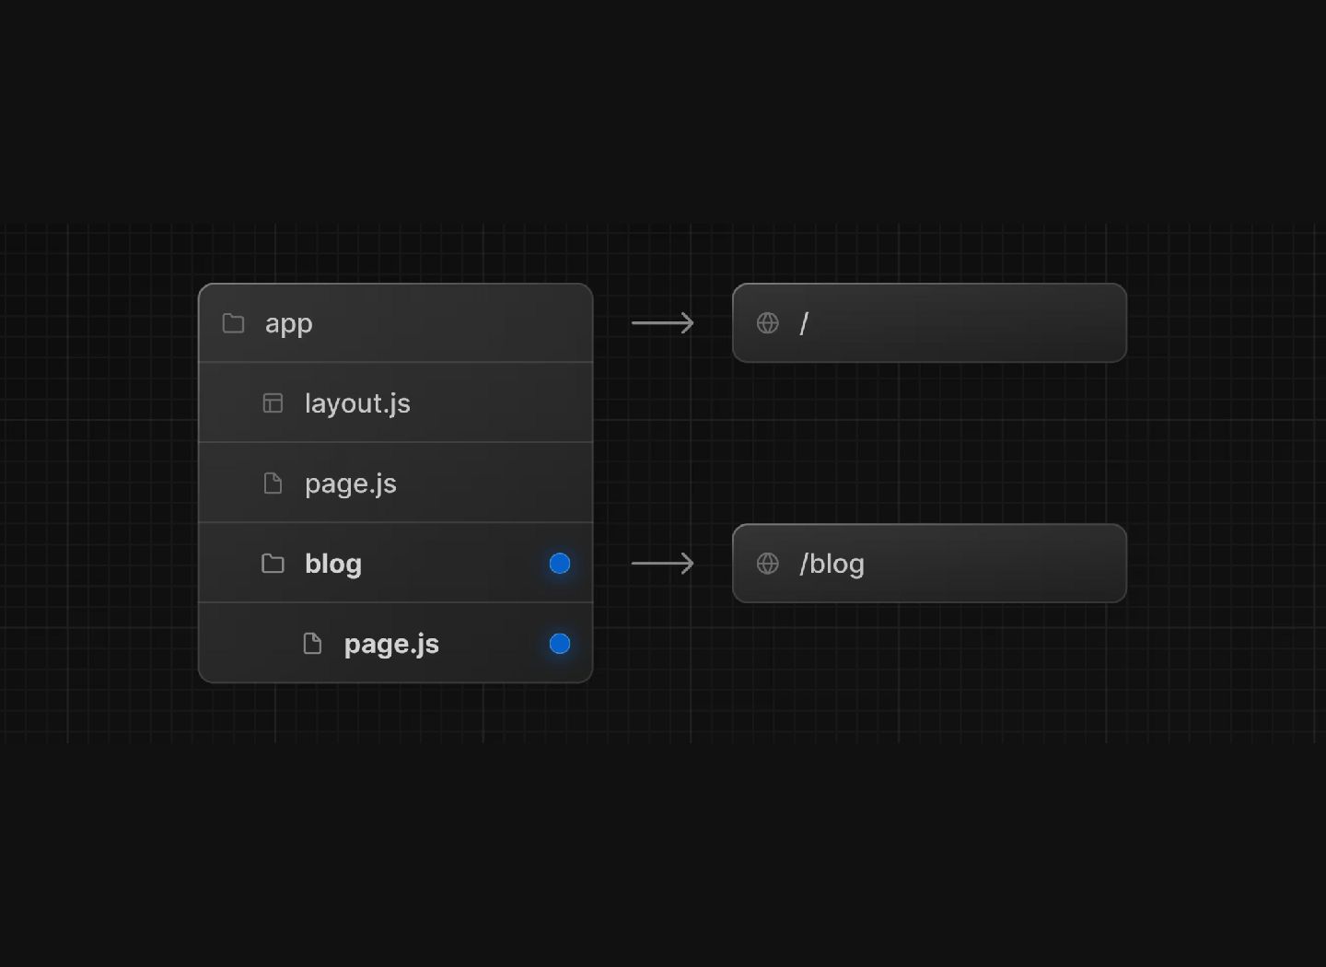Click the / route path text

(804, 323)
